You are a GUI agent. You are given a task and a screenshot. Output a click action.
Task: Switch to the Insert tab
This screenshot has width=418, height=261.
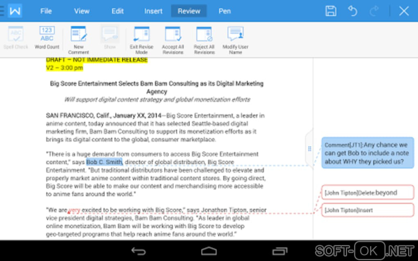[153, 11]
